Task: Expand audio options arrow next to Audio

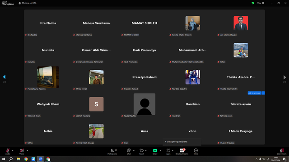Action: click(13, 150)
